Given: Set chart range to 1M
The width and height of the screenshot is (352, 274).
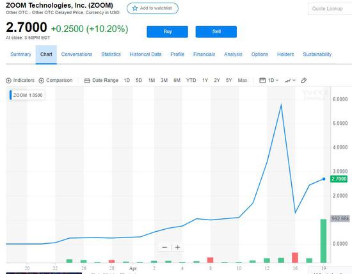Looking at the screenshot, I should point(152,81).
